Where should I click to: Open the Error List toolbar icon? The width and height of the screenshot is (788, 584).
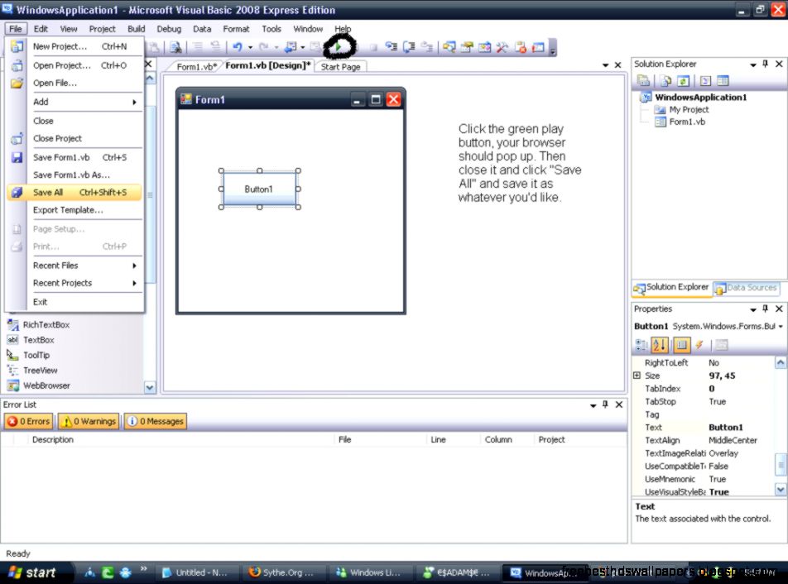point(521,47)
